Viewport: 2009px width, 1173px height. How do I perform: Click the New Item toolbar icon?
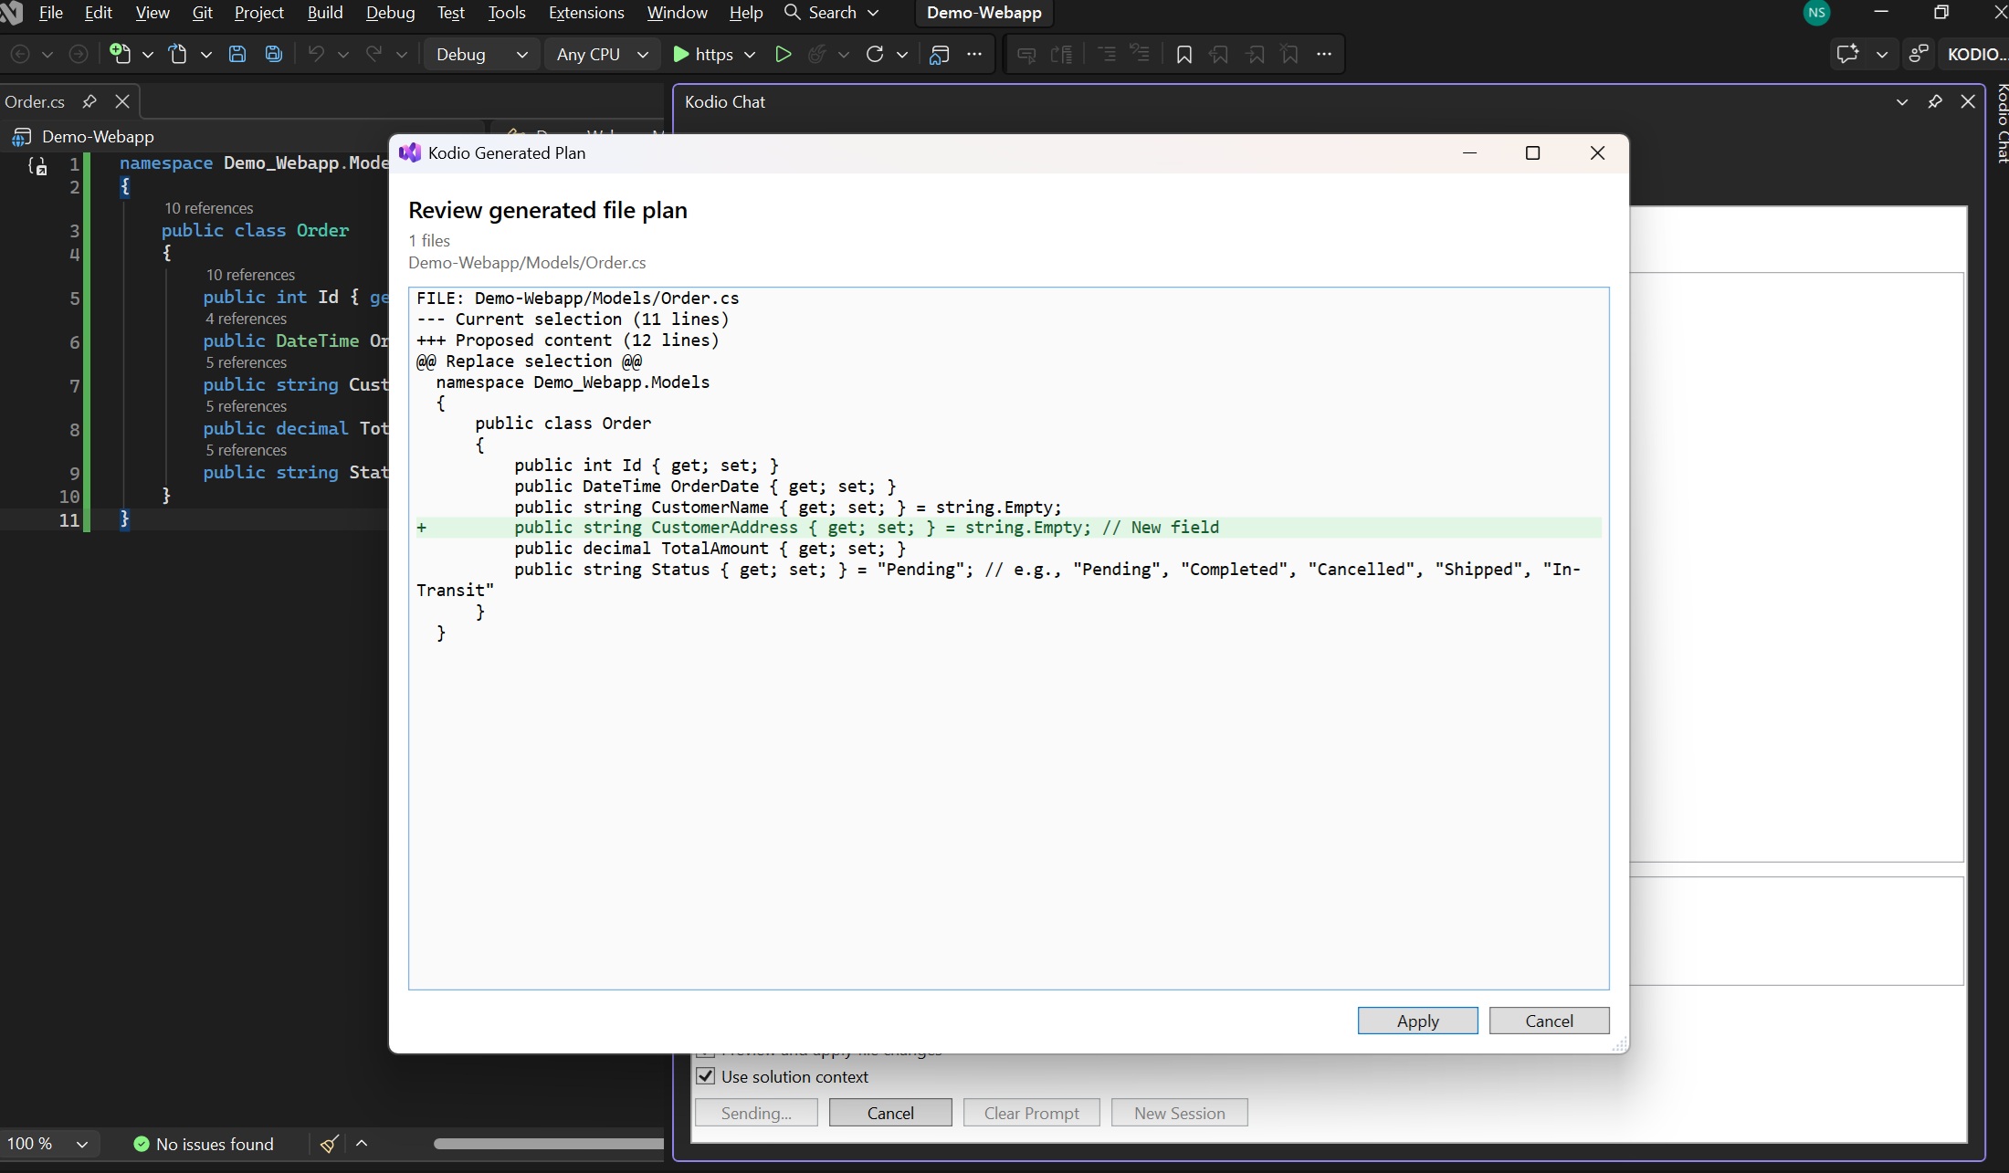point(120,54)
